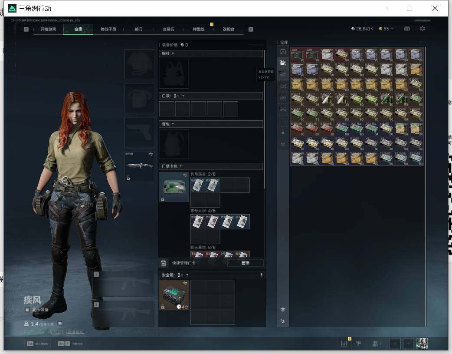Screen dimensions: 452x354
Task: Click the keycard quick-manage icon
Action: coord(163,263)
